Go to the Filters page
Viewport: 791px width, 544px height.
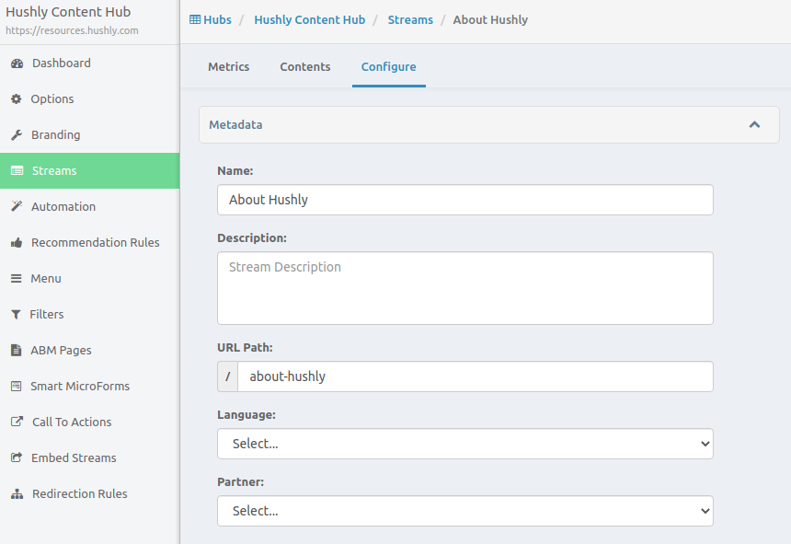coord(90,314)
